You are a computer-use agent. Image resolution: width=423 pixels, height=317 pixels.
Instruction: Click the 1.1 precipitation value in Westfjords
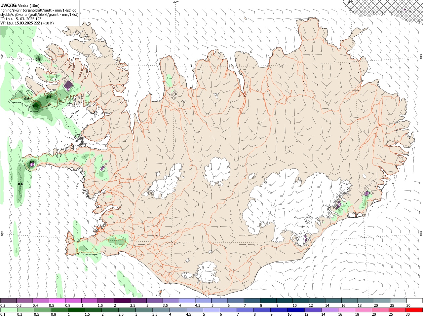pyautogui.click(x=49, y=97)
